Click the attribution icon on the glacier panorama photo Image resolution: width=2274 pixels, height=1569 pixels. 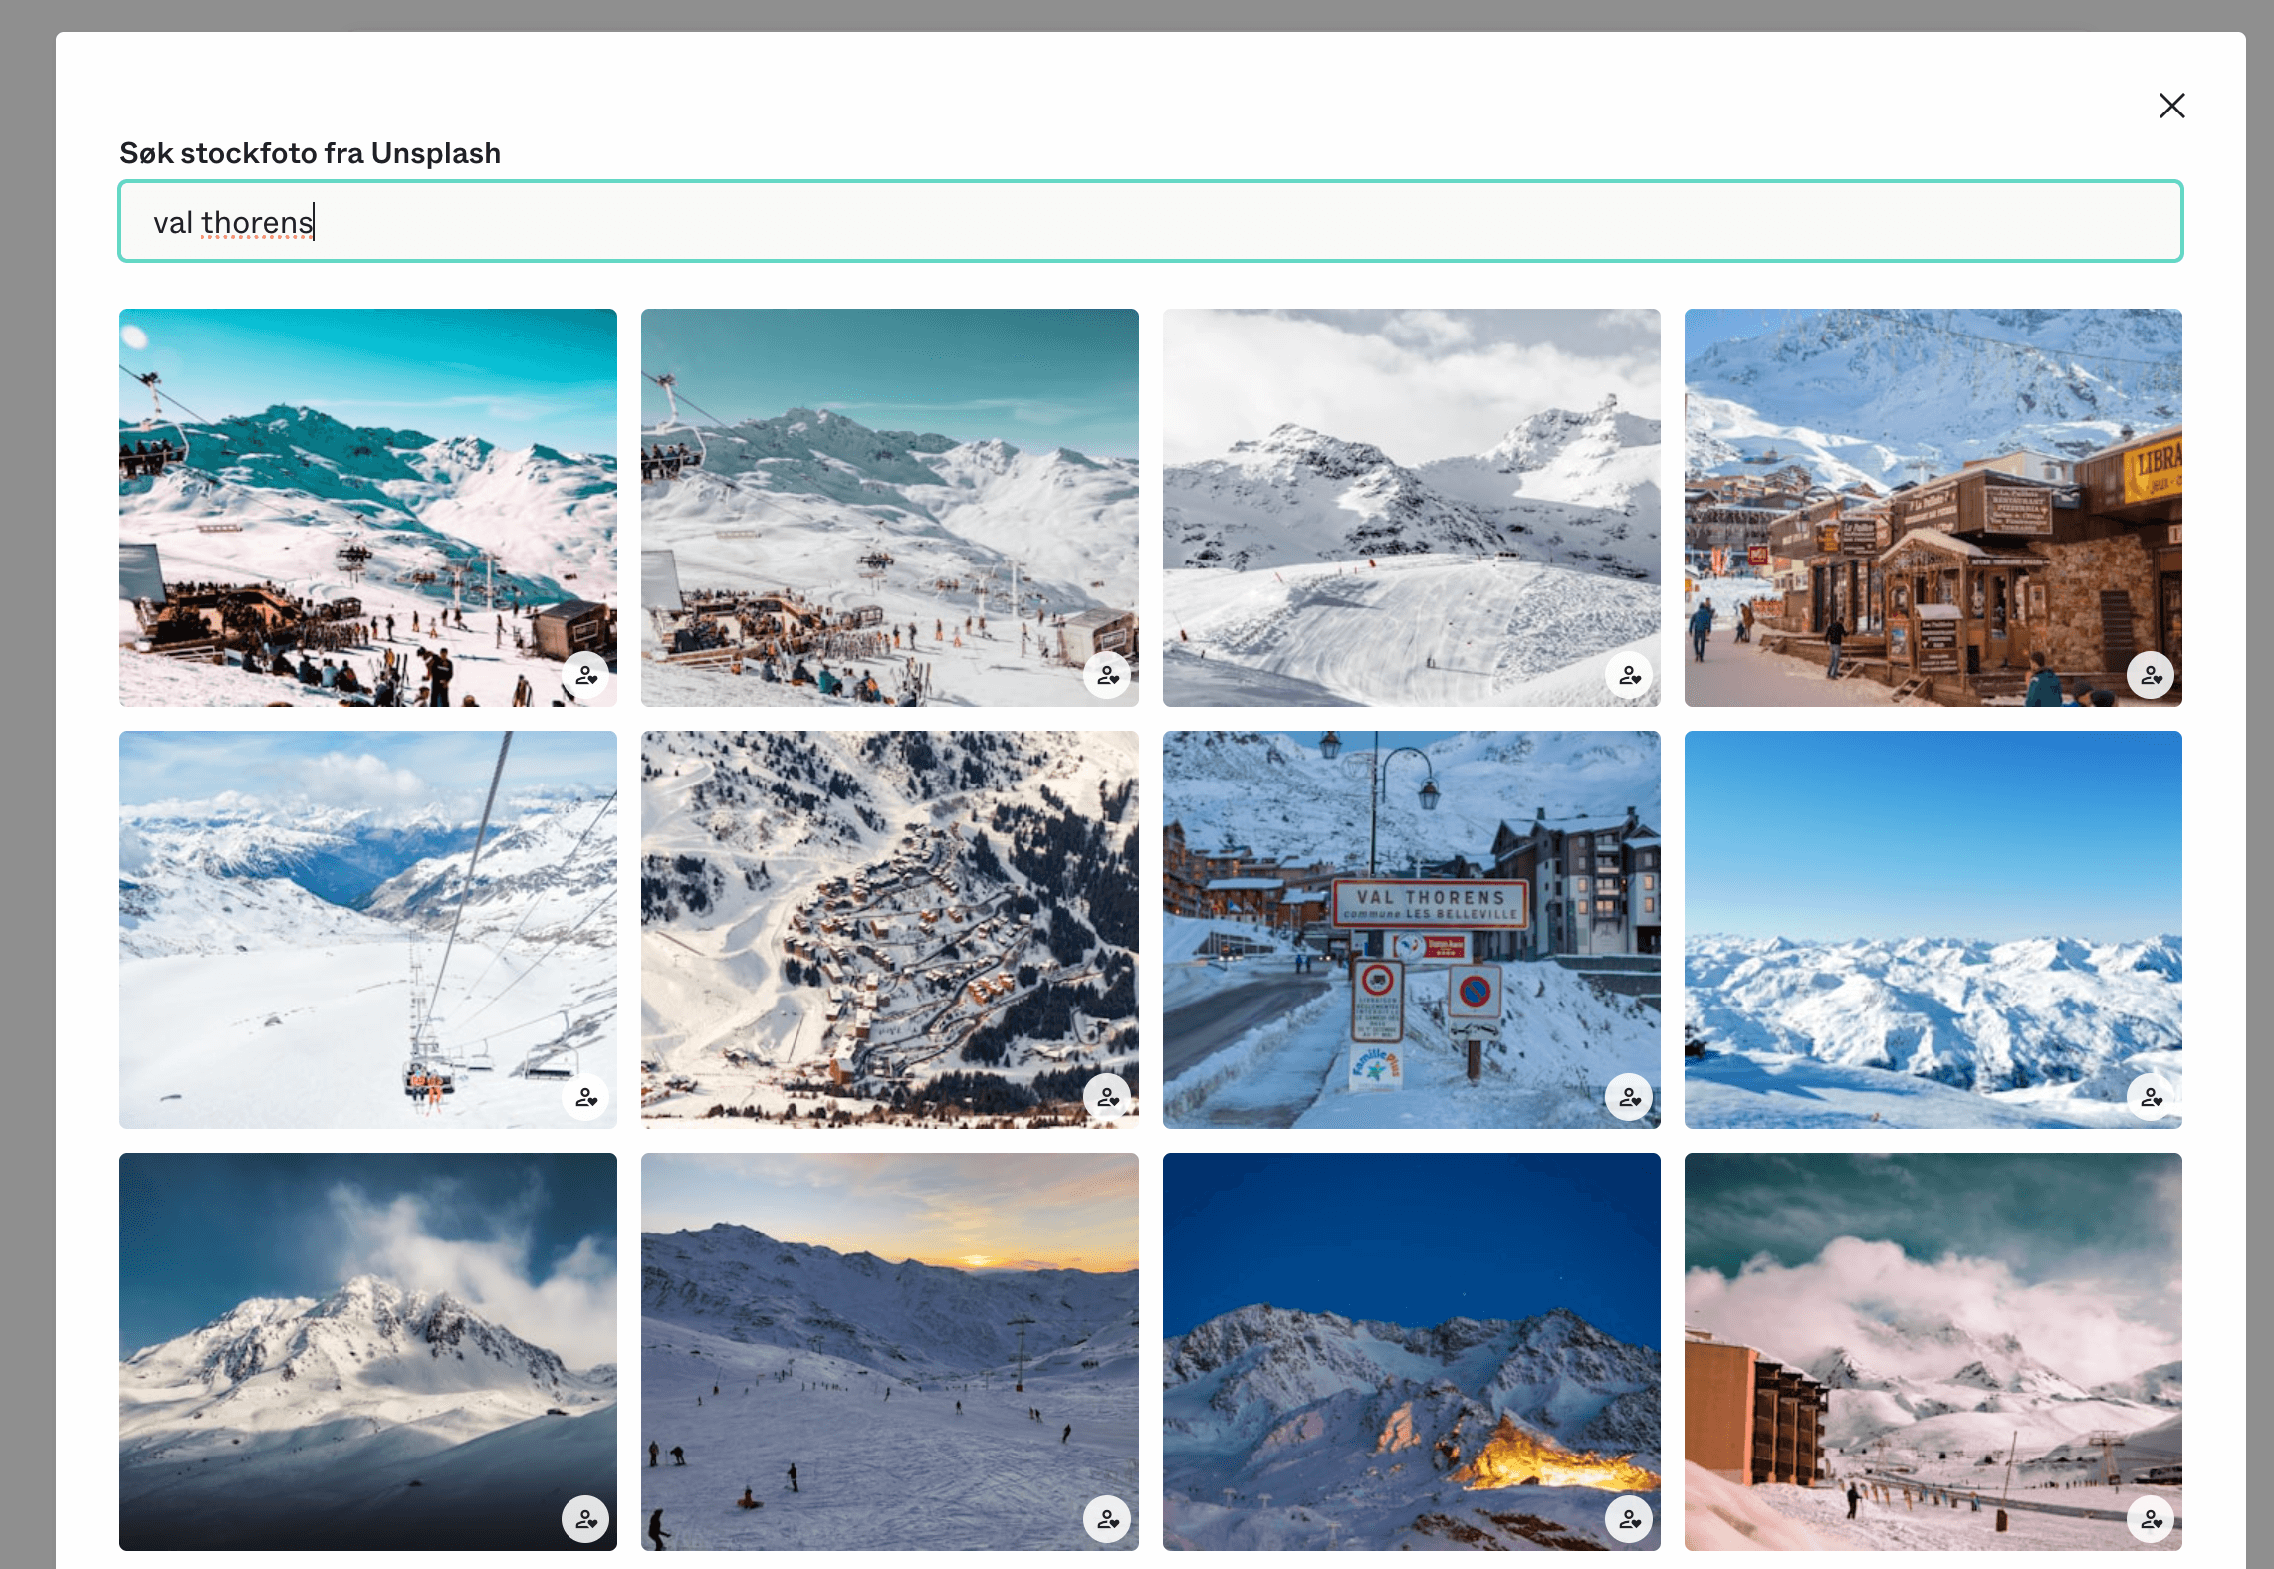(x=1630, y=675)
